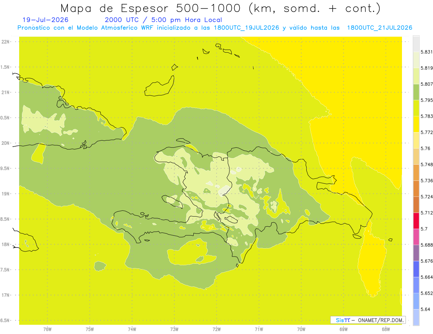Screen dimensions: 433x334
Task: Pick the blue swatch between 5.664 and 5.676
Action: [x=416, y=269]
